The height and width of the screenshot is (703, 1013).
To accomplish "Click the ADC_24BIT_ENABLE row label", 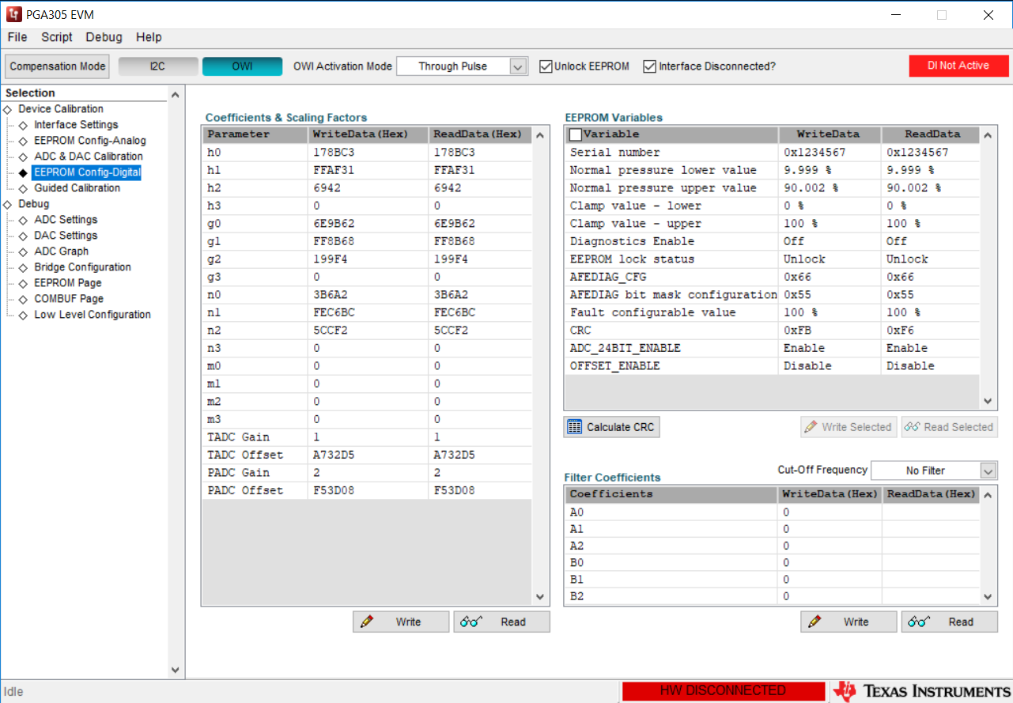I will click(625, 348).
